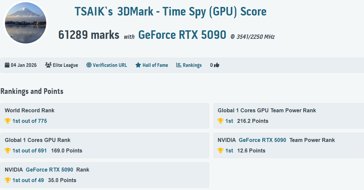Open the '1st out of 775' ranking link

click(x=29, y=121)
